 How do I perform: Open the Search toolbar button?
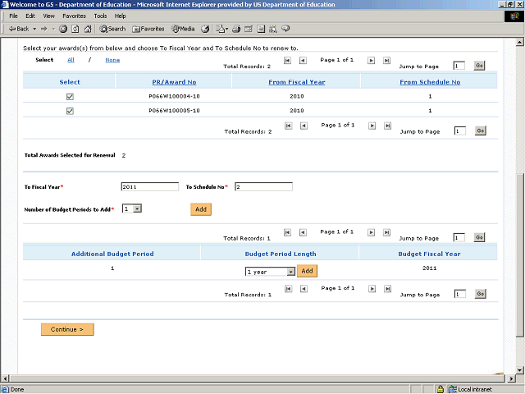112,29
